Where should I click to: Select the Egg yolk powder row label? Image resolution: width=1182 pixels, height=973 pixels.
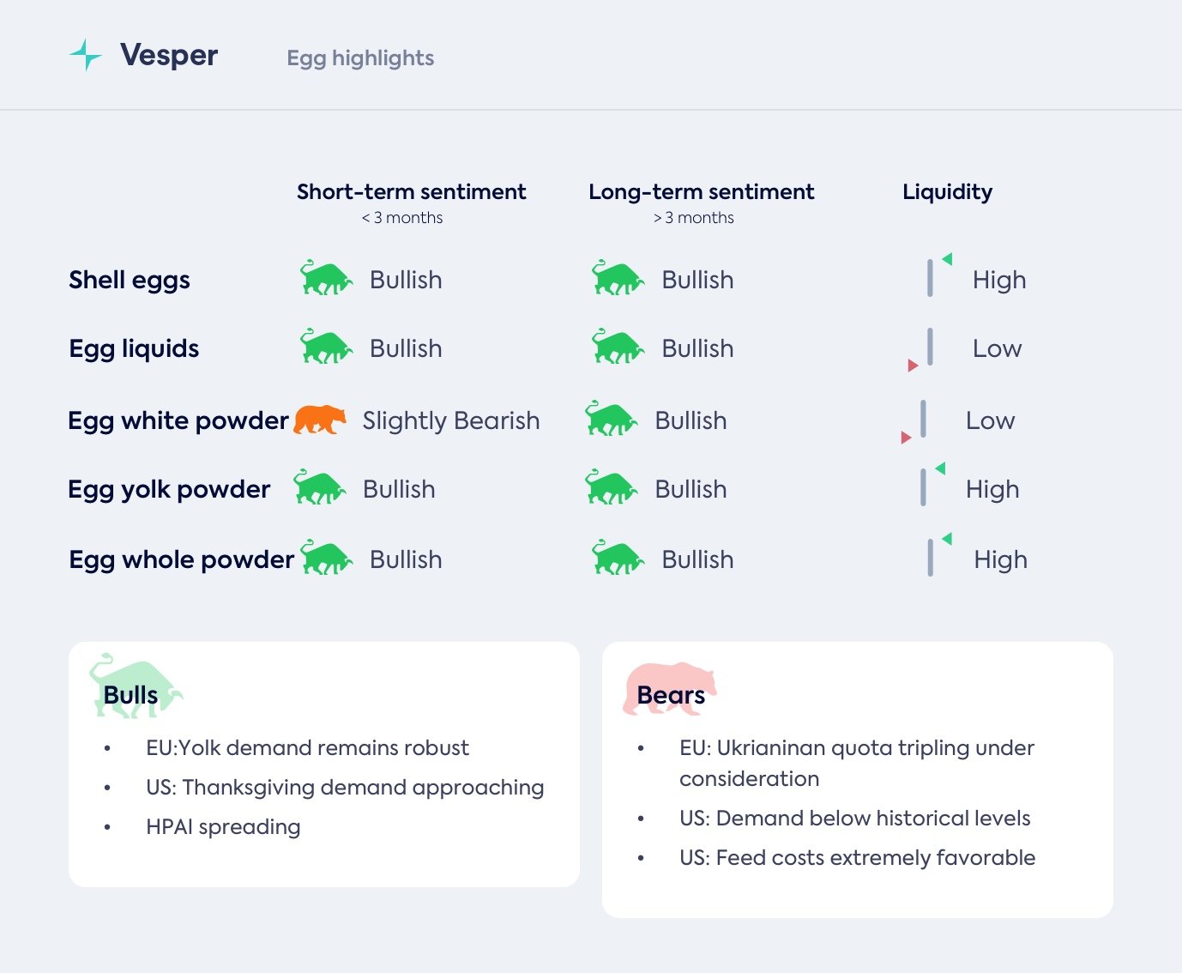tap(169, 489)
